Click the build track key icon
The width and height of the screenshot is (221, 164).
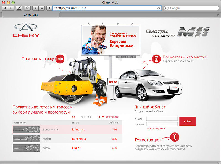coord(60,59)
